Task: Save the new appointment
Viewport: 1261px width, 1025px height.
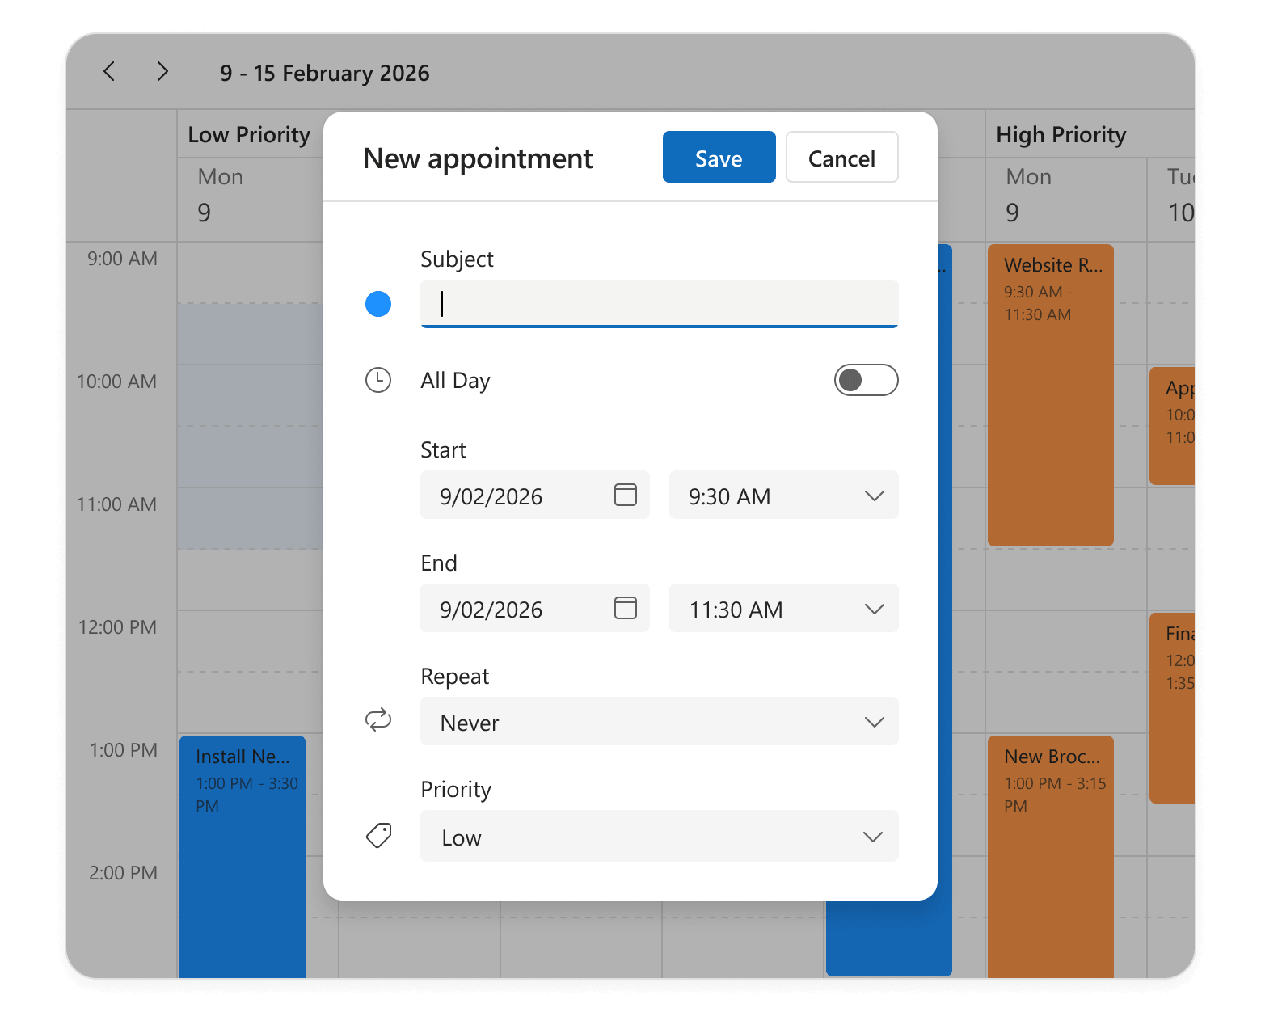Action: tap(719, 157)
